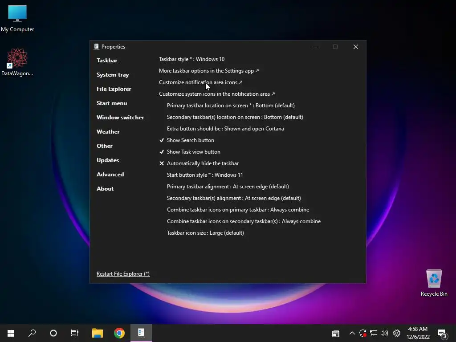Select the Recycle Bin desktop icon

coord(434,283)
